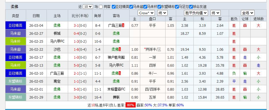
Task: Click the 1-6(0-4) score link
Action: point(80,50)
